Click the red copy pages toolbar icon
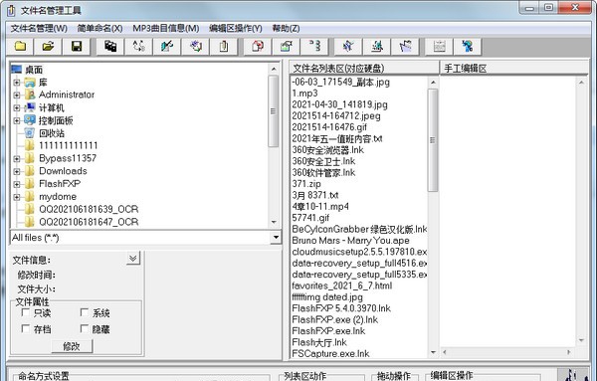Image resolution: width=597 pixels, height=381 pixels. click(x=258, y=47)
